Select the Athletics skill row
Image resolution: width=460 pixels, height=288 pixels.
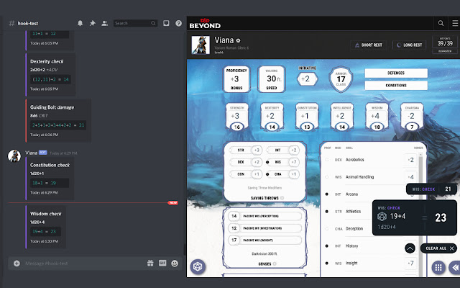371,211
